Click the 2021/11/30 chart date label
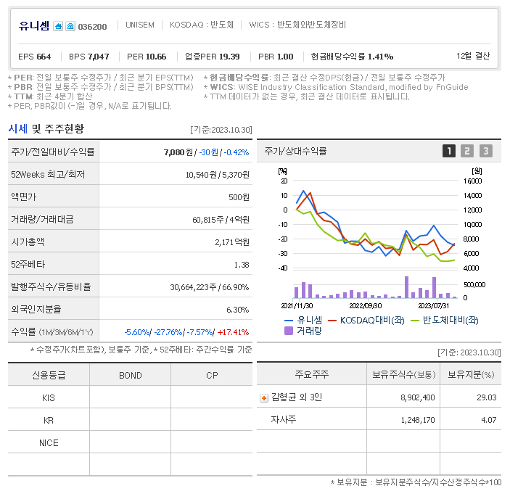Screen dimensions: 510x491 (297, 306)
